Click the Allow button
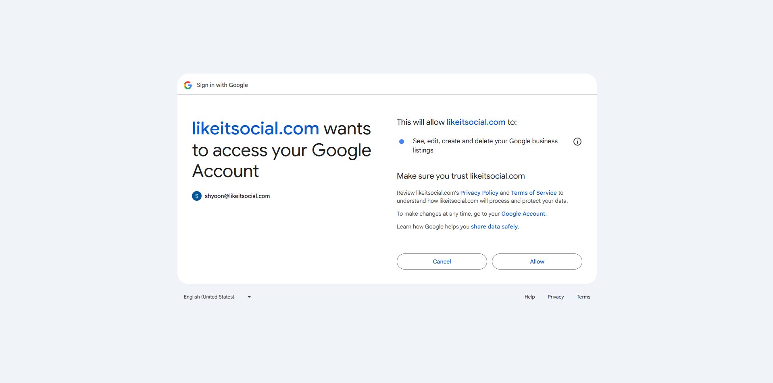Viewport: 773px width, 383px height. coord(537,262)
